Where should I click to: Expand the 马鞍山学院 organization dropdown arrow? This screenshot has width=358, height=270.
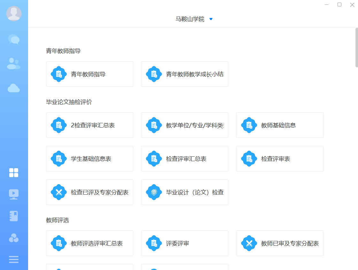(211, 19)
